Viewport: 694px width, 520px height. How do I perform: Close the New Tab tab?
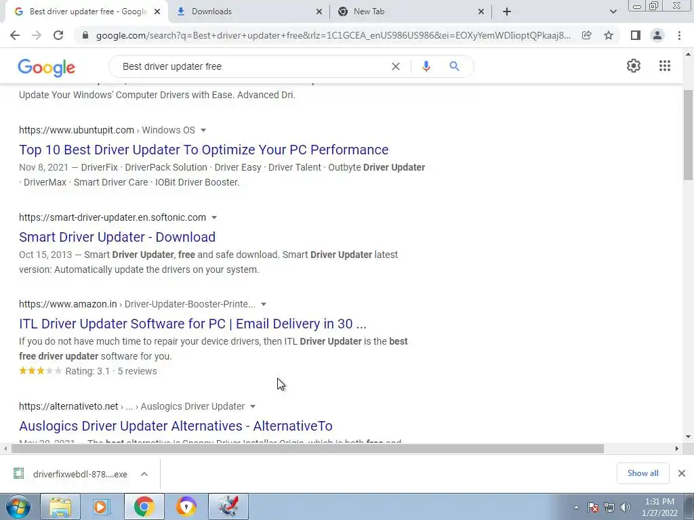coord(481,12)
